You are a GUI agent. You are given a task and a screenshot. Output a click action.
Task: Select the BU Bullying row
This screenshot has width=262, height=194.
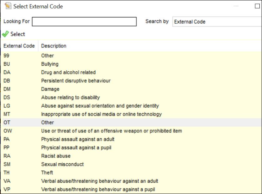tap(132, 64)
